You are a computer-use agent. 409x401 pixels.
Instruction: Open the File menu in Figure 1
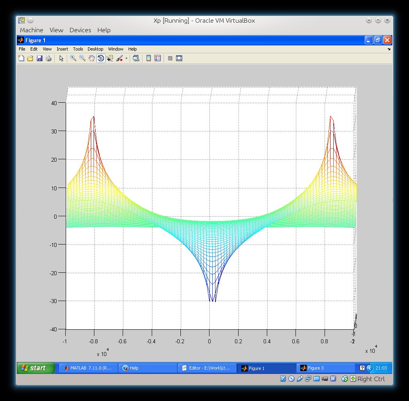point(22,49)
